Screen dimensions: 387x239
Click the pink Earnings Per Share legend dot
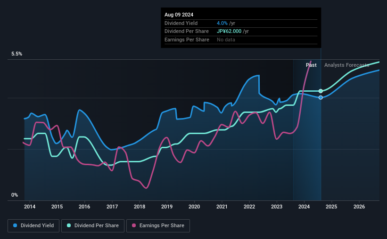click(x=134, y=225)
